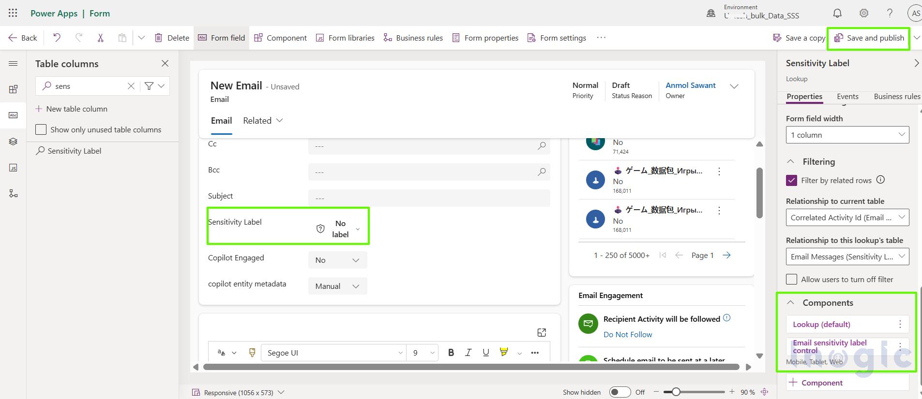
Task: Open Relationship to current table dropdown
Action: point(847,217)
